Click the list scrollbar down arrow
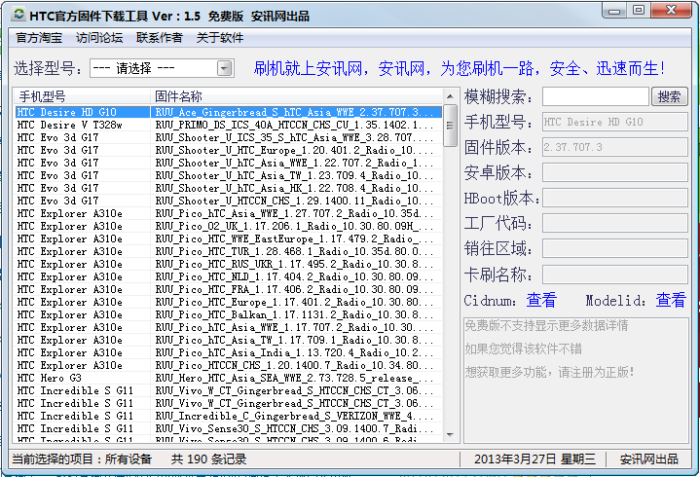The image size is (700, 477). tap(450, 434)
